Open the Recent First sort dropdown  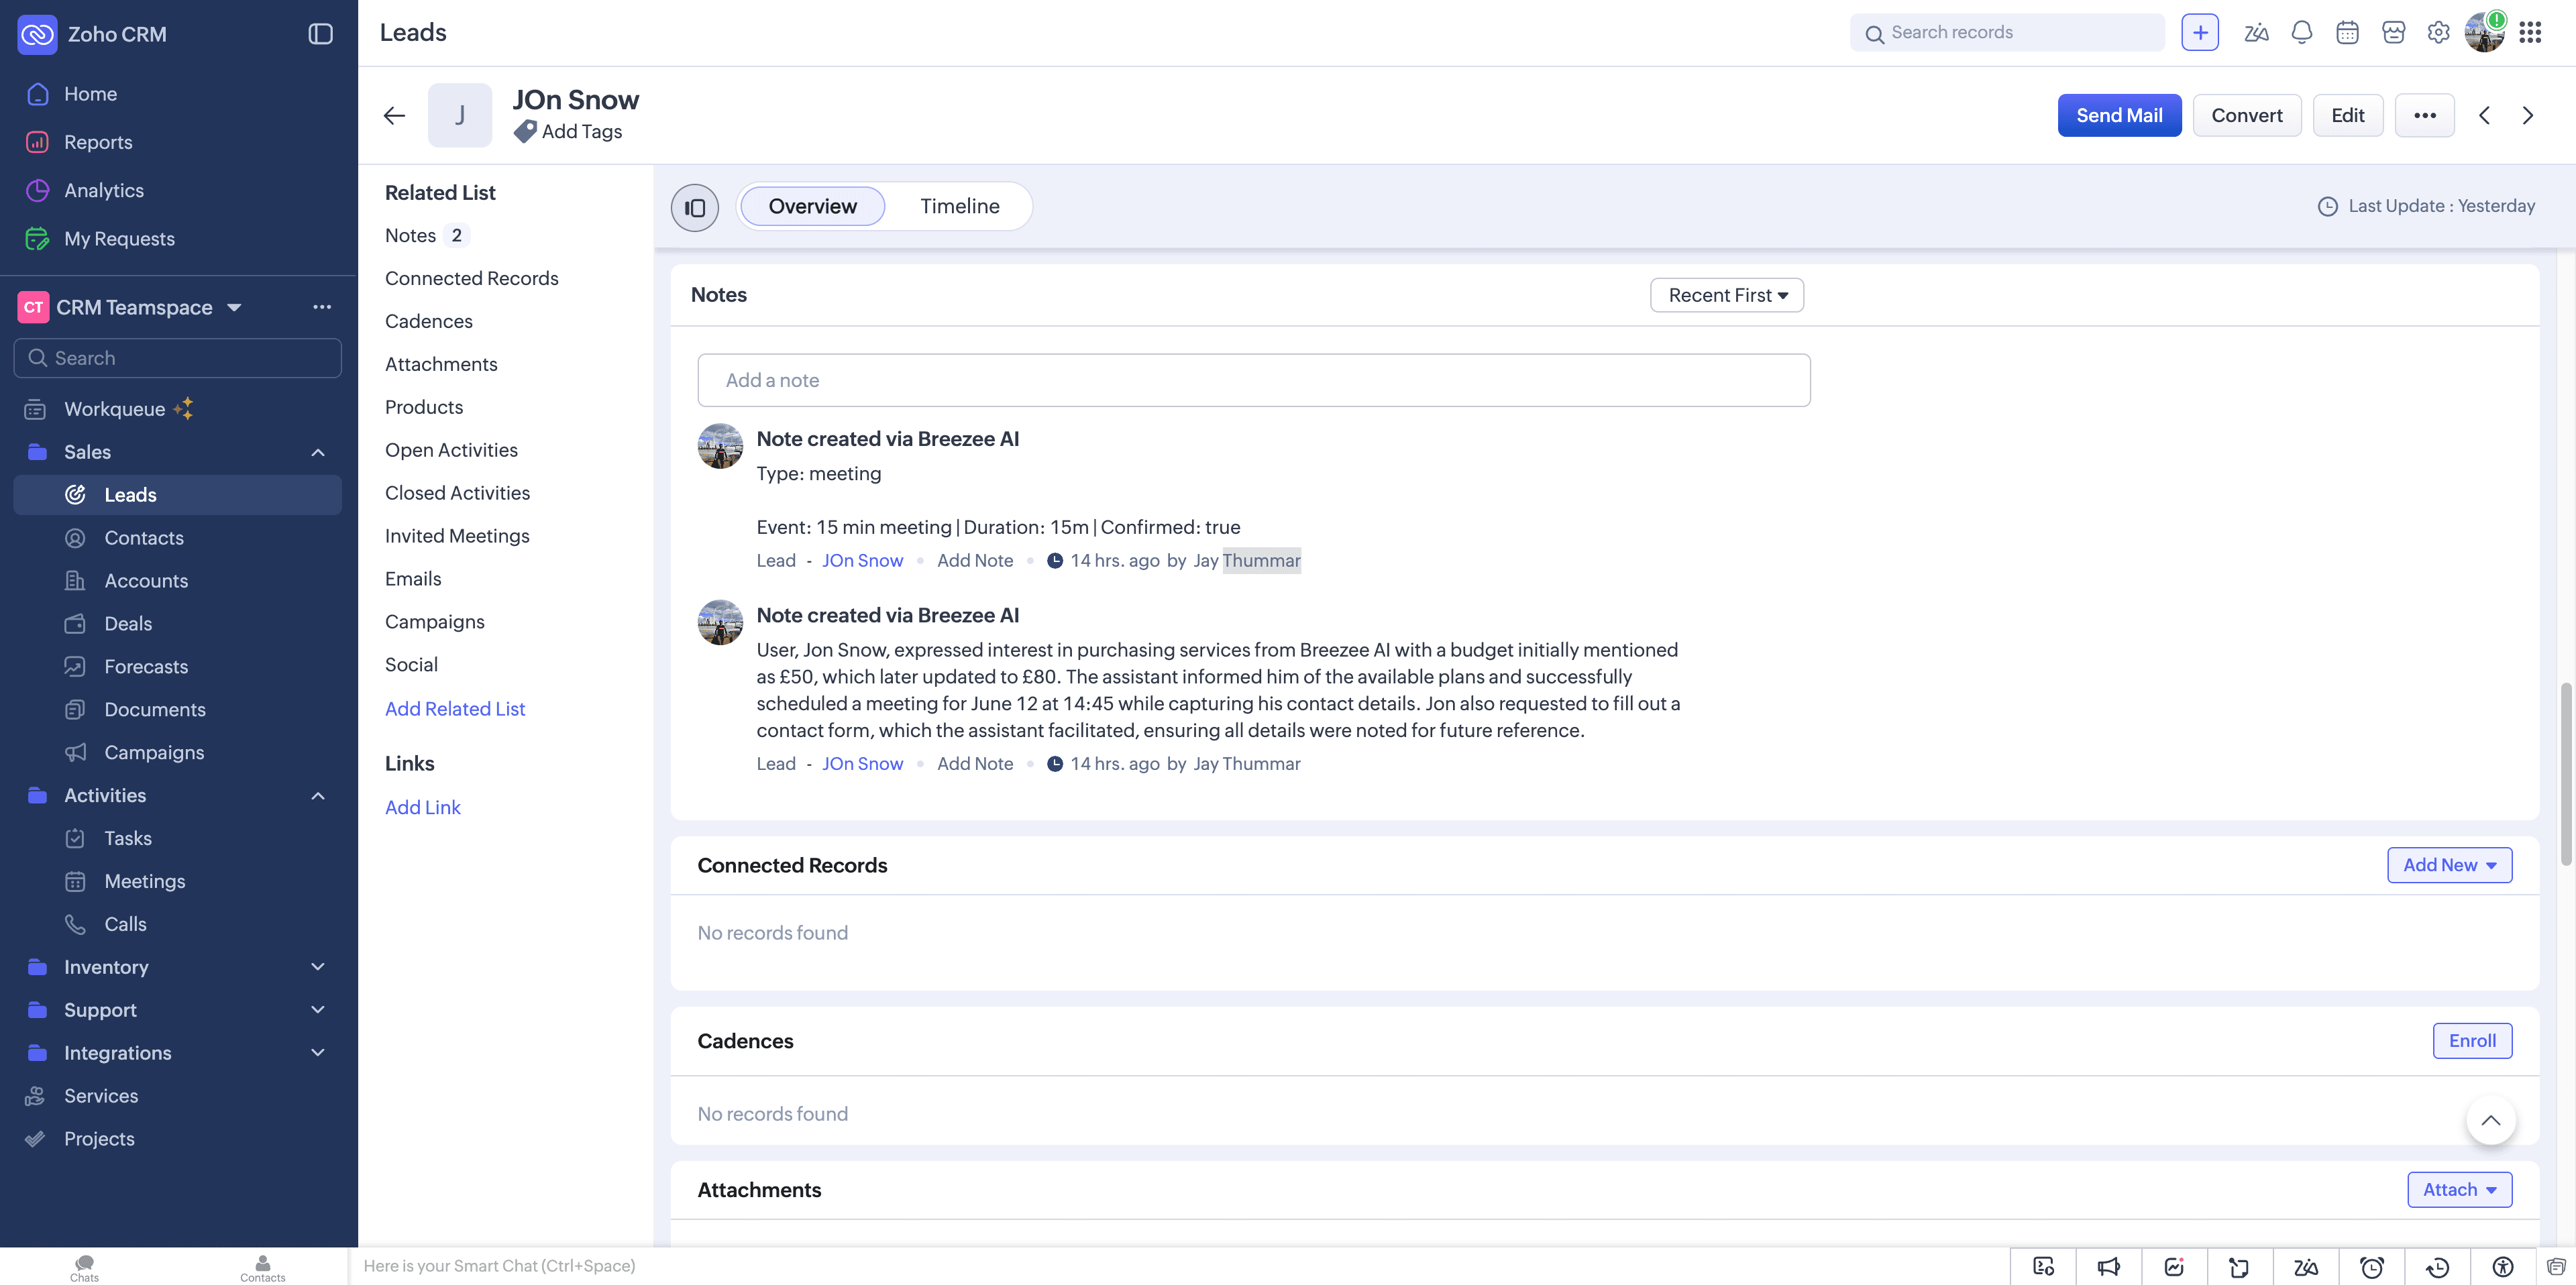[x=1727, y=295]
